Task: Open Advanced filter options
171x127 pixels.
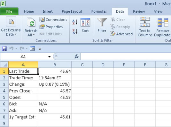Action: (121, 34)
